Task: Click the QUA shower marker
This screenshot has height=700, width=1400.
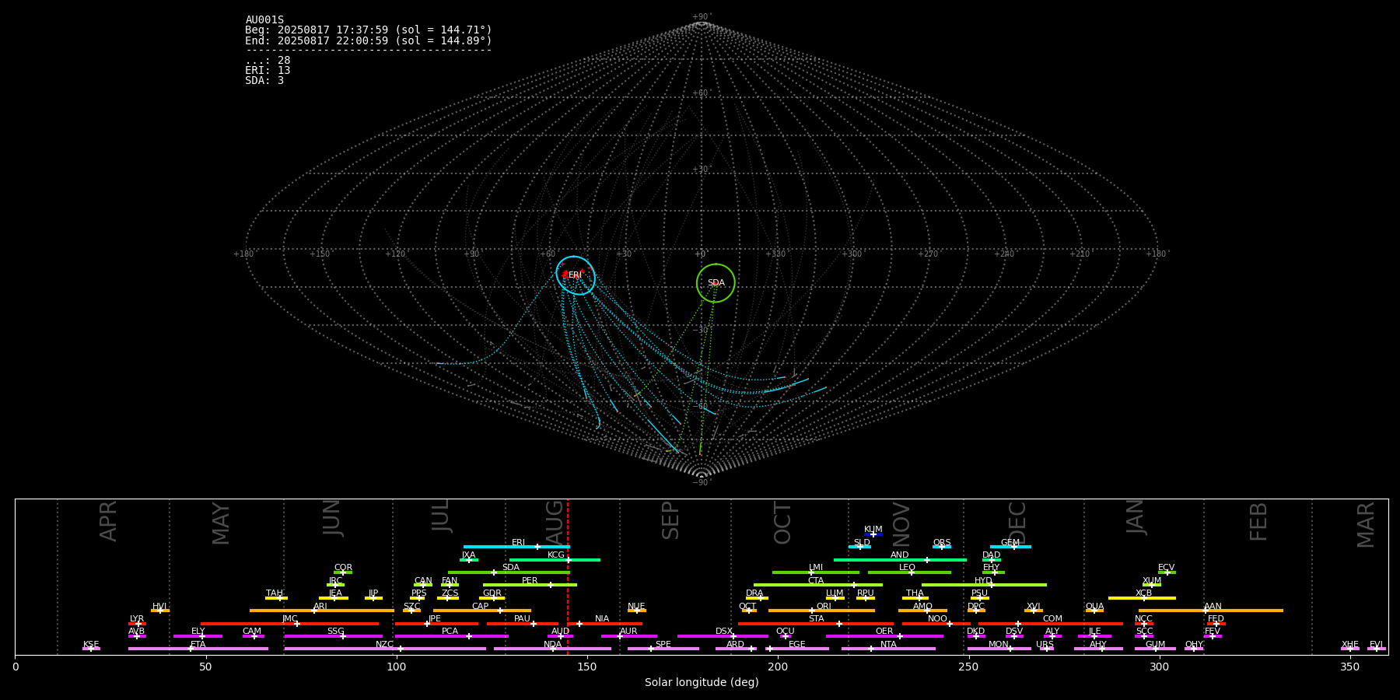Action: click(x=1094, y=611)
